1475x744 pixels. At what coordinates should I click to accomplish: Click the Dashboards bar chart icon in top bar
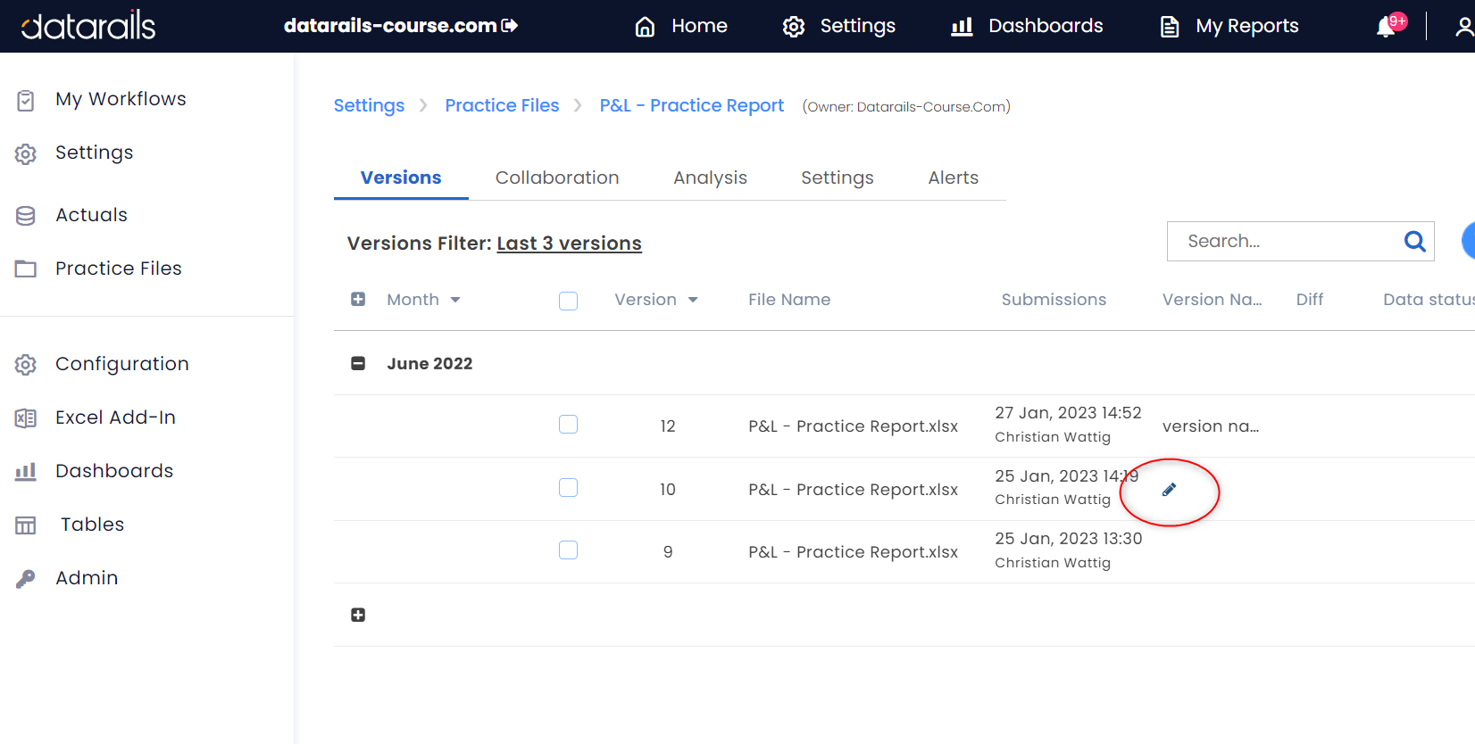[962, 27]
